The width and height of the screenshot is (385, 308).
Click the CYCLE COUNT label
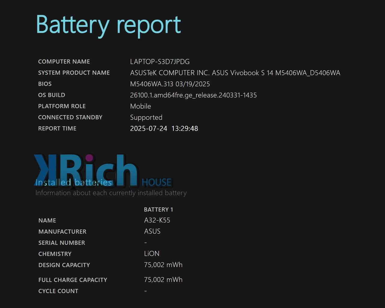pos(58,291)
